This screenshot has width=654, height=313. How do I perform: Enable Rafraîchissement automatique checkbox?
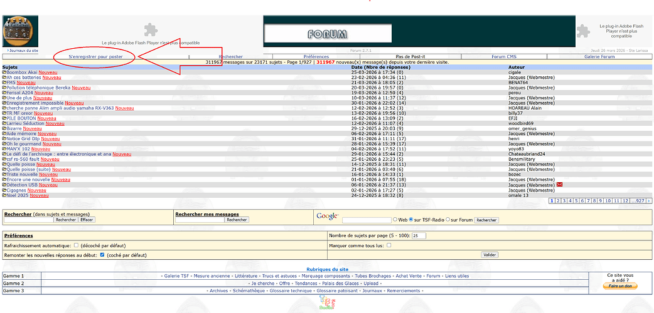(x=76, y=245)
